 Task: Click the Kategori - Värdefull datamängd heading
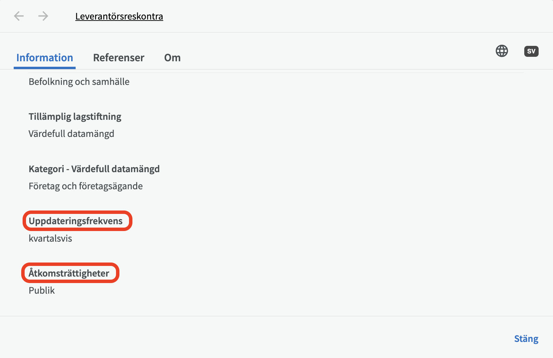click(94, 169)
